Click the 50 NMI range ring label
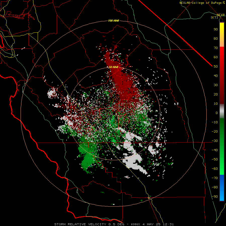Screen dimensions: 226x226 (114, 67)
